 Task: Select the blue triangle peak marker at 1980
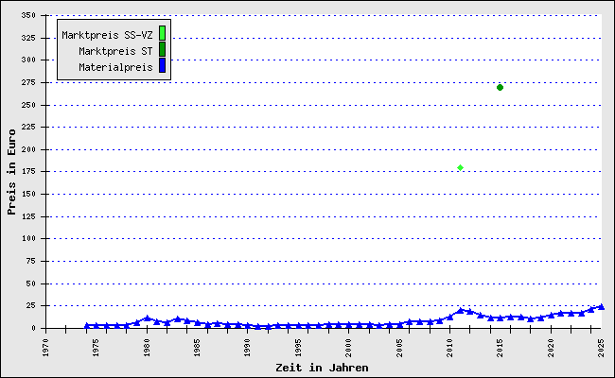tap(147, 318)
